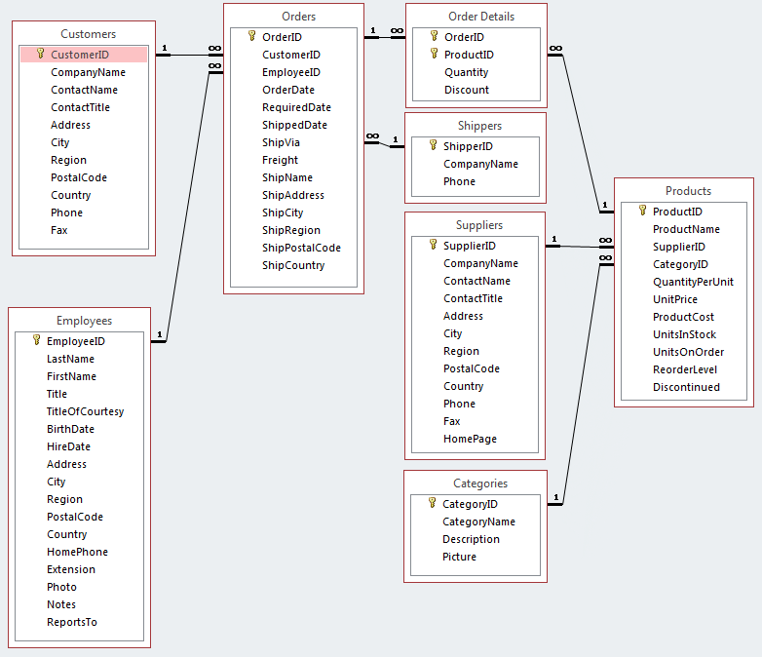
Task: Select the Categories table header
Action: click(479, 483)
